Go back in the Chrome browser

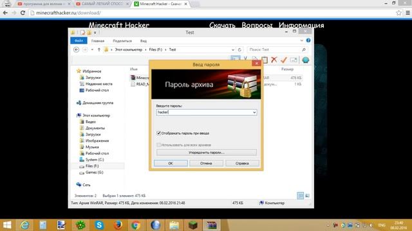(x=5, y=13)
